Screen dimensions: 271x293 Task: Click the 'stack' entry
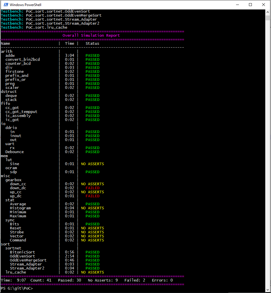tap(11, 100)
